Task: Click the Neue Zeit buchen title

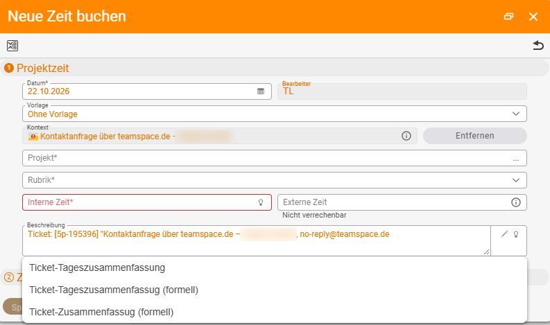Action: click(67, 17)
